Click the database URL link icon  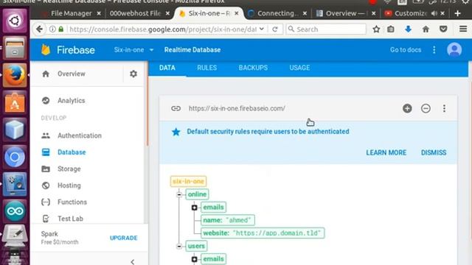click(176, 108)
